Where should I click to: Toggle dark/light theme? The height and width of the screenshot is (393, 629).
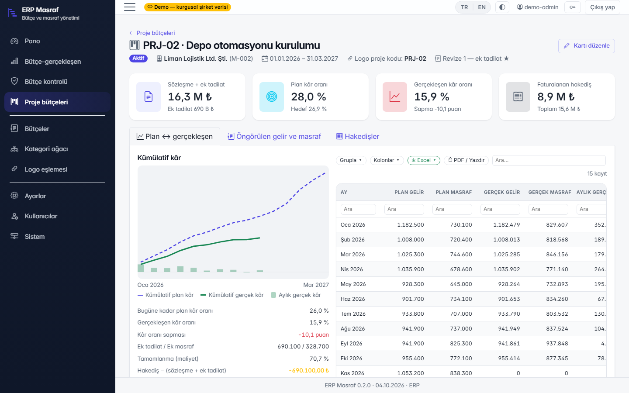(x=502, y=7)
